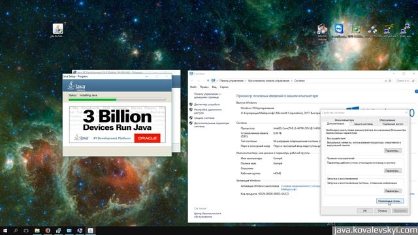Click Панель управления breadcrumb
This screenshot has width=418, height=235.
coord(231,81)
